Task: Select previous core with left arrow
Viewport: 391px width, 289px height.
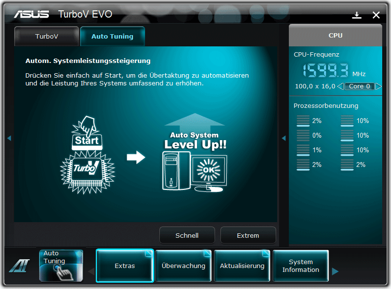Action: coord(340,86)
